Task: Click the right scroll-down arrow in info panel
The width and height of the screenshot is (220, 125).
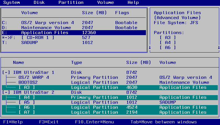Action: click(x=219, y=48)
